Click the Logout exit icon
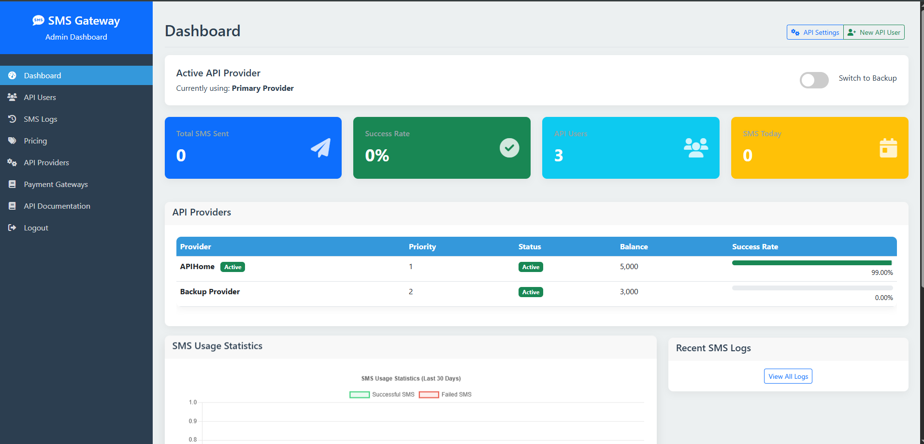Image resolution: width=924 pixels, height=444 pixels. click(x=12, y=228)
